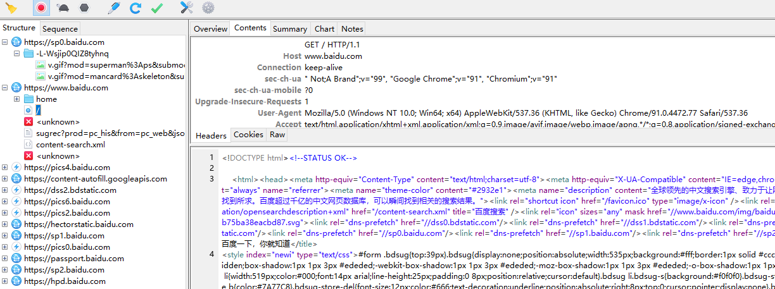Click the <!DOCTYPE html> line in response
This screenshot has width=775, height=289.
(255, 157)
